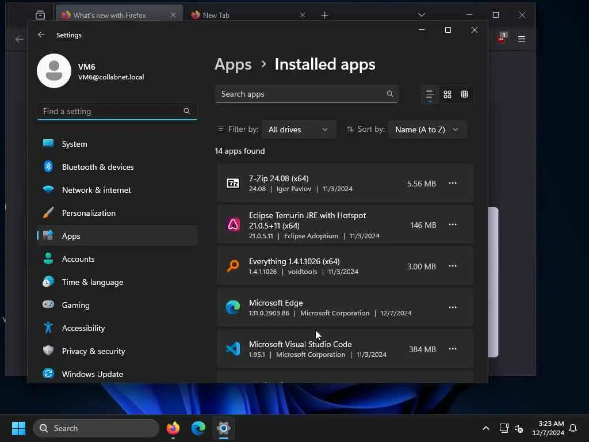The height and width of the screenshot is (442, 589).
Task: Click the Search apps field
Action: click(x=307, y=94)
